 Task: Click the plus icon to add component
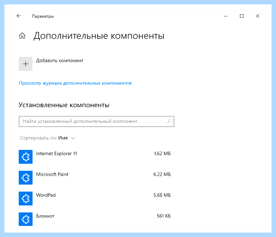click(25, 64)
